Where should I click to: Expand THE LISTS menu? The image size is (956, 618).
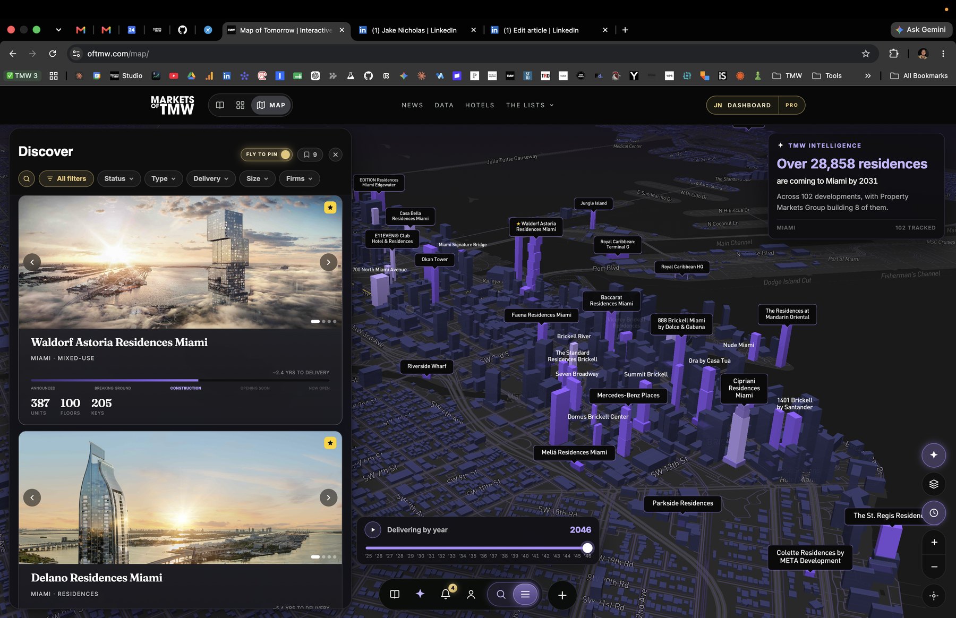(530, 105)
